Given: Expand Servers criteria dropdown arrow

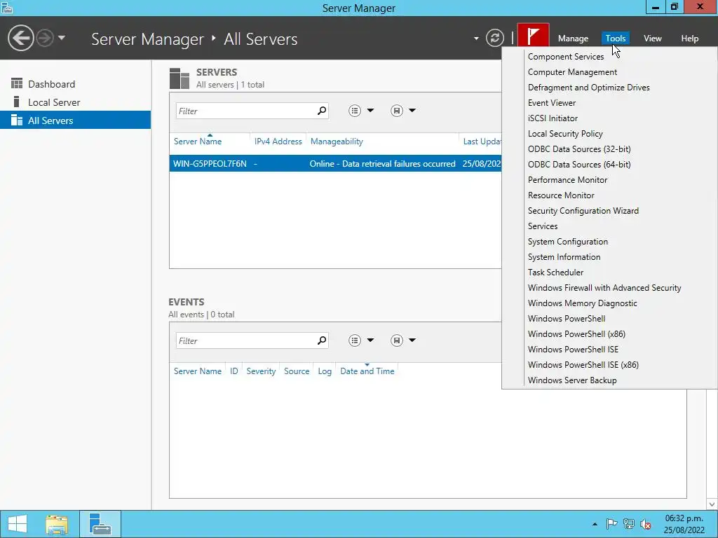Looking at the screenshot, I should point(370,110).
